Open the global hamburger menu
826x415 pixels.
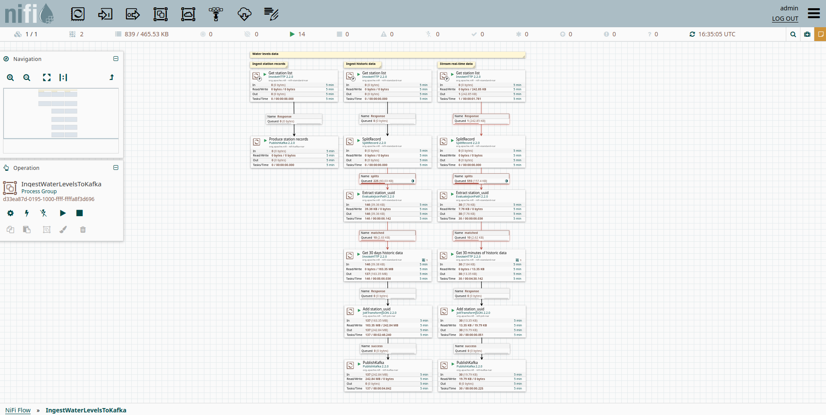pyautogui.click(x=813, y=13)
